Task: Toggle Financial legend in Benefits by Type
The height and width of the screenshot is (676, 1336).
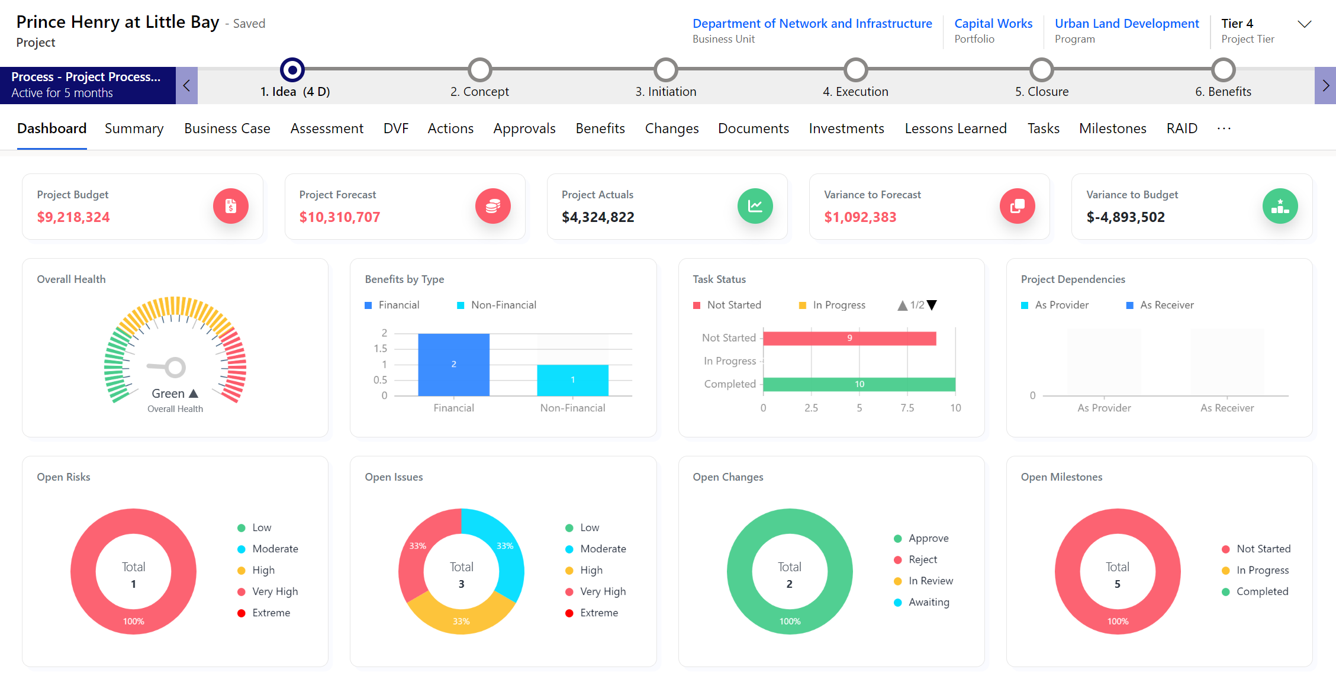Action: 392,305
